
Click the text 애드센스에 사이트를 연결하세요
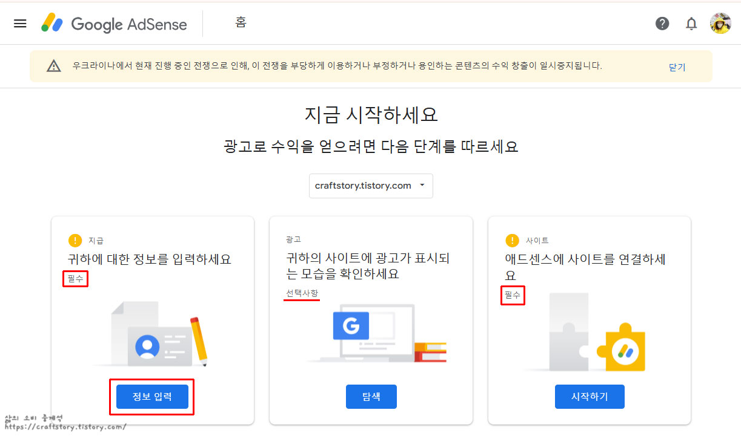586,267
